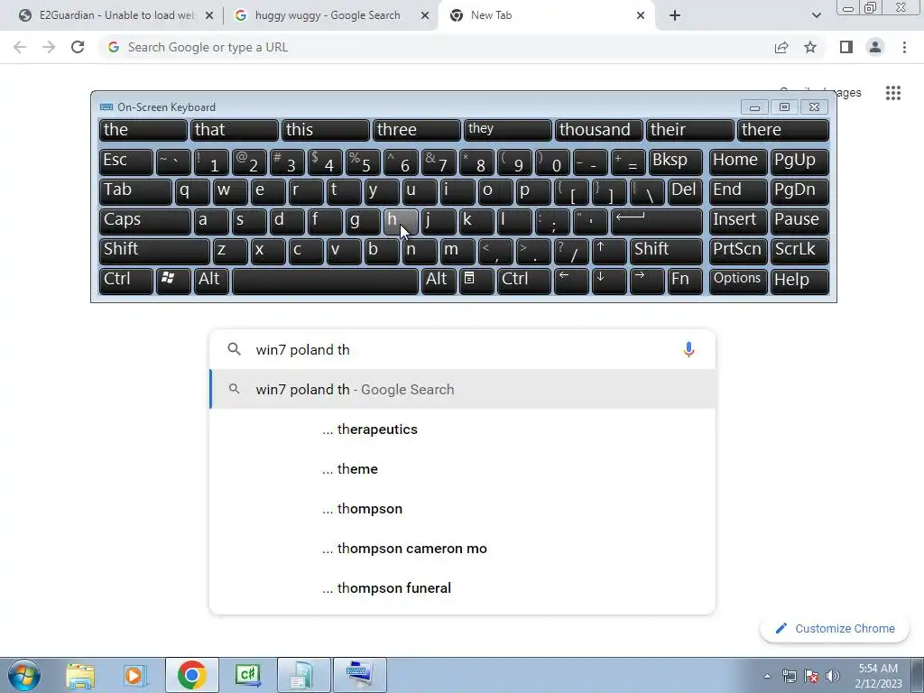Pick the 'thompson funeral' suggestion

coord(463,588)
